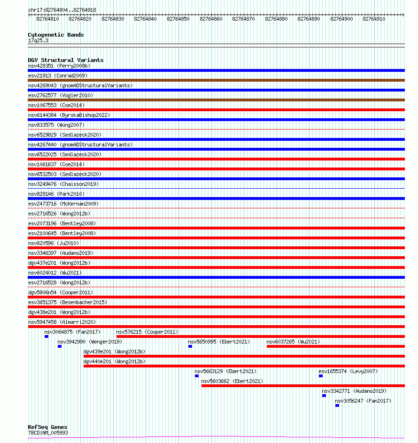Viewport: 418px width, 443px height.
Task: Click nsv3064875 (Fan2017) label
Action: point(72,332)
